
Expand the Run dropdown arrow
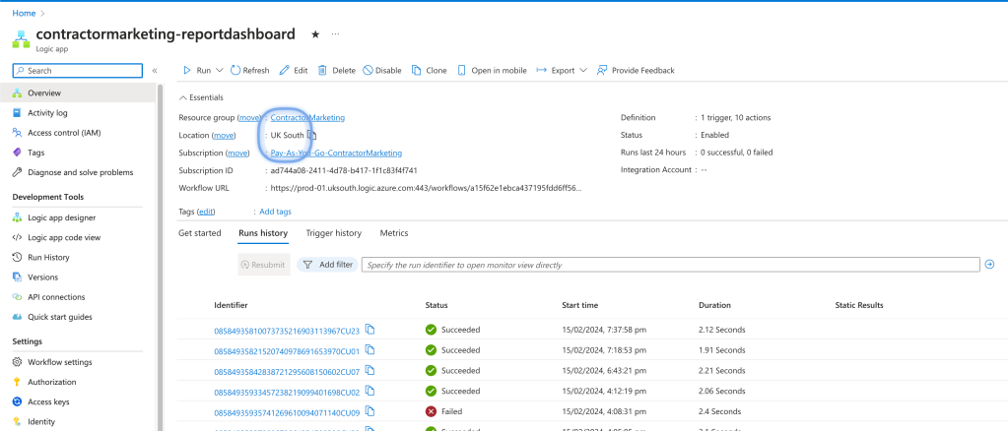tap(219, 71)
